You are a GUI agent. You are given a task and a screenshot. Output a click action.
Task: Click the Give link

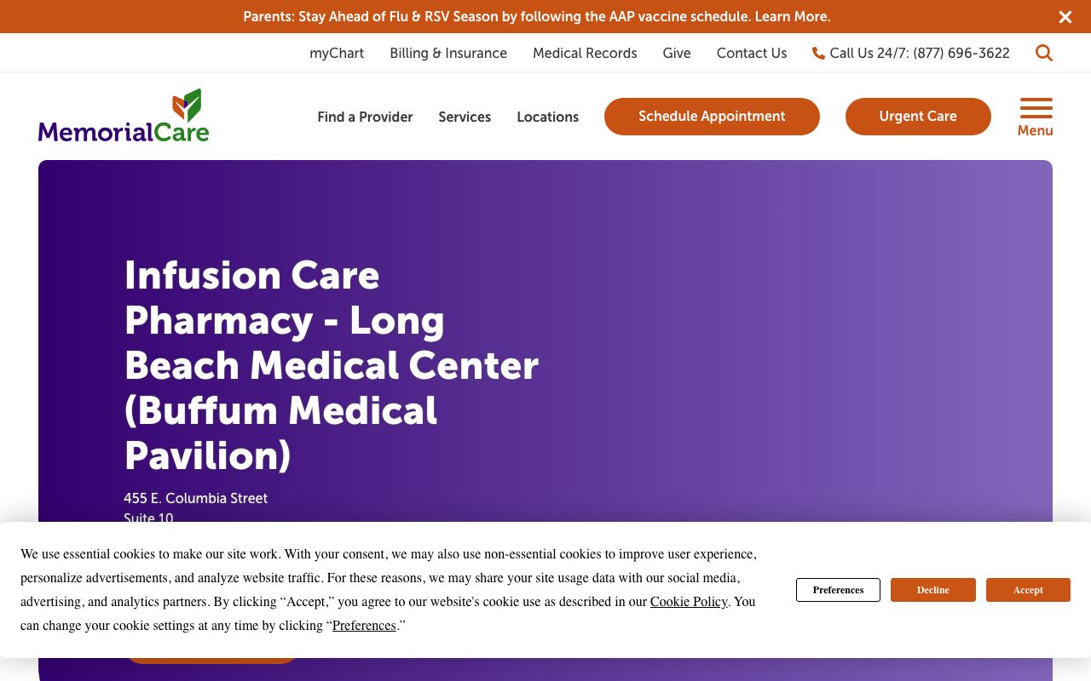(x=676, y=53)
